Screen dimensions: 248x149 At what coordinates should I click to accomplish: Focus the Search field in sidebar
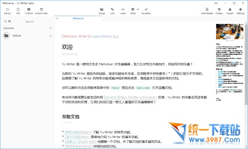pyautogui.click(x=30, y=21)
